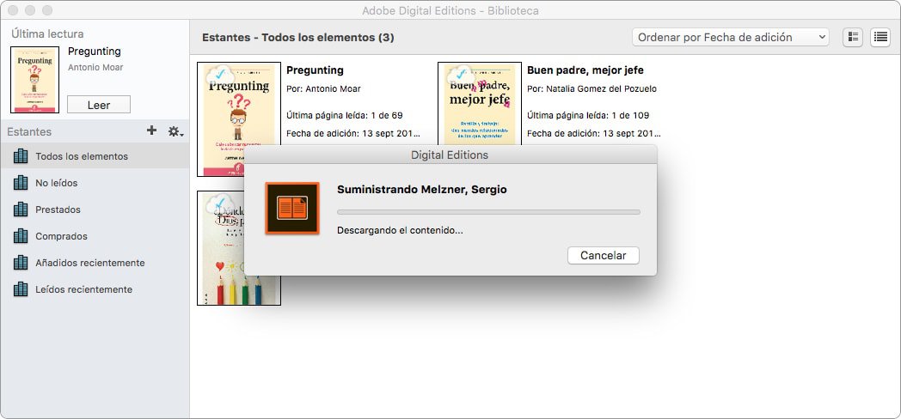
Task: Click Buen padre's 'Fecha de adición' line
Action: (x=593, y=133)
